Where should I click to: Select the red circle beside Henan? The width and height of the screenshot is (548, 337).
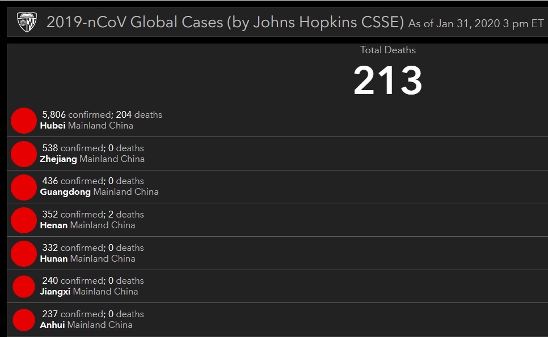point(24,220)
